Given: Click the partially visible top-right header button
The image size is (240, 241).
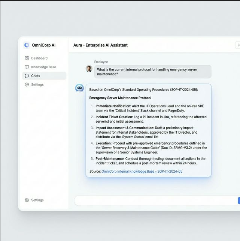Looking at the screenshot, I should coord(238,45).
